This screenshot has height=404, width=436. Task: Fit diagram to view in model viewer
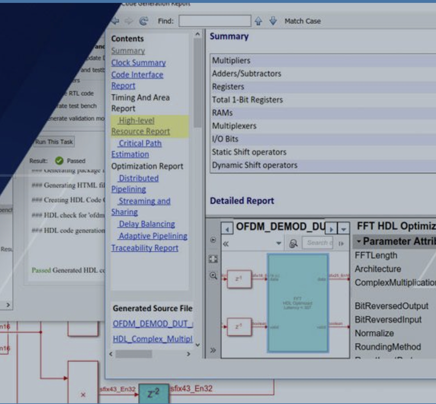point(213,258)
